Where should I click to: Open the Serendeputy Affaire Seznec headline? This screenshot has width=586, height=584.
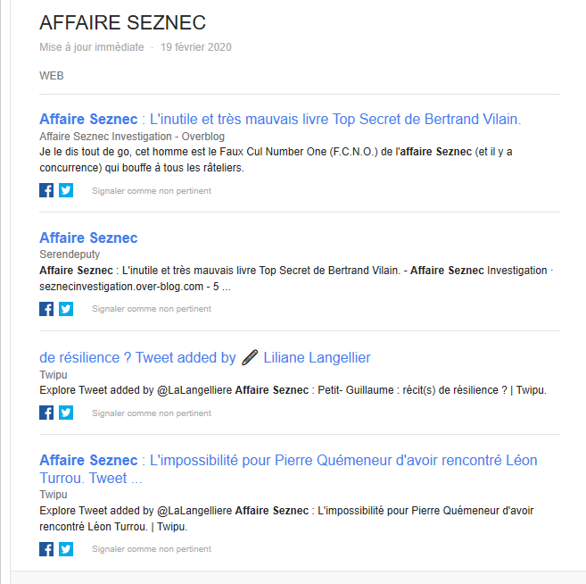(88, 238)
